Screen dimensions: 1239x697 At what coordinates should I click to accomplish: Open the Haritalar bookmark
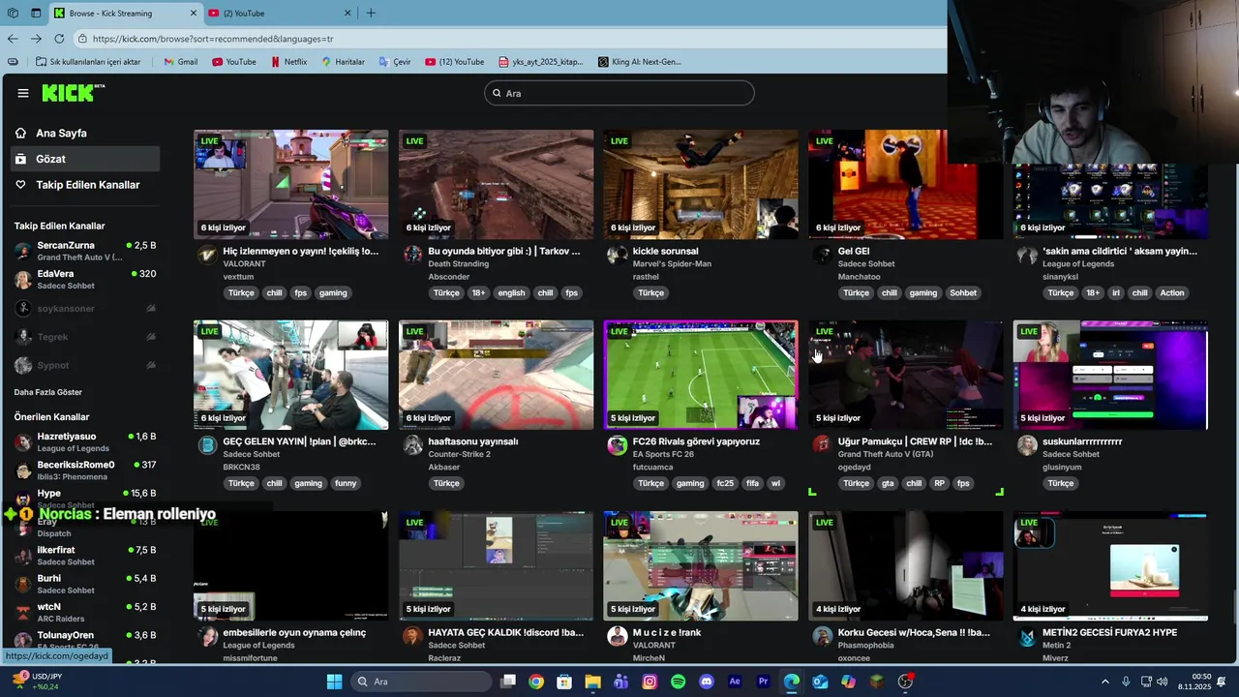(343, 62)
